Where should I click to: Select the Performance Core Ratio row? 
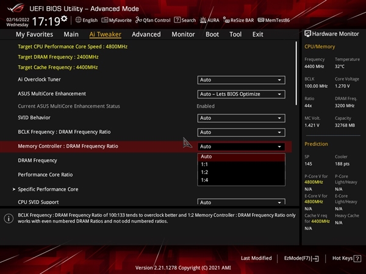[45, 175]
